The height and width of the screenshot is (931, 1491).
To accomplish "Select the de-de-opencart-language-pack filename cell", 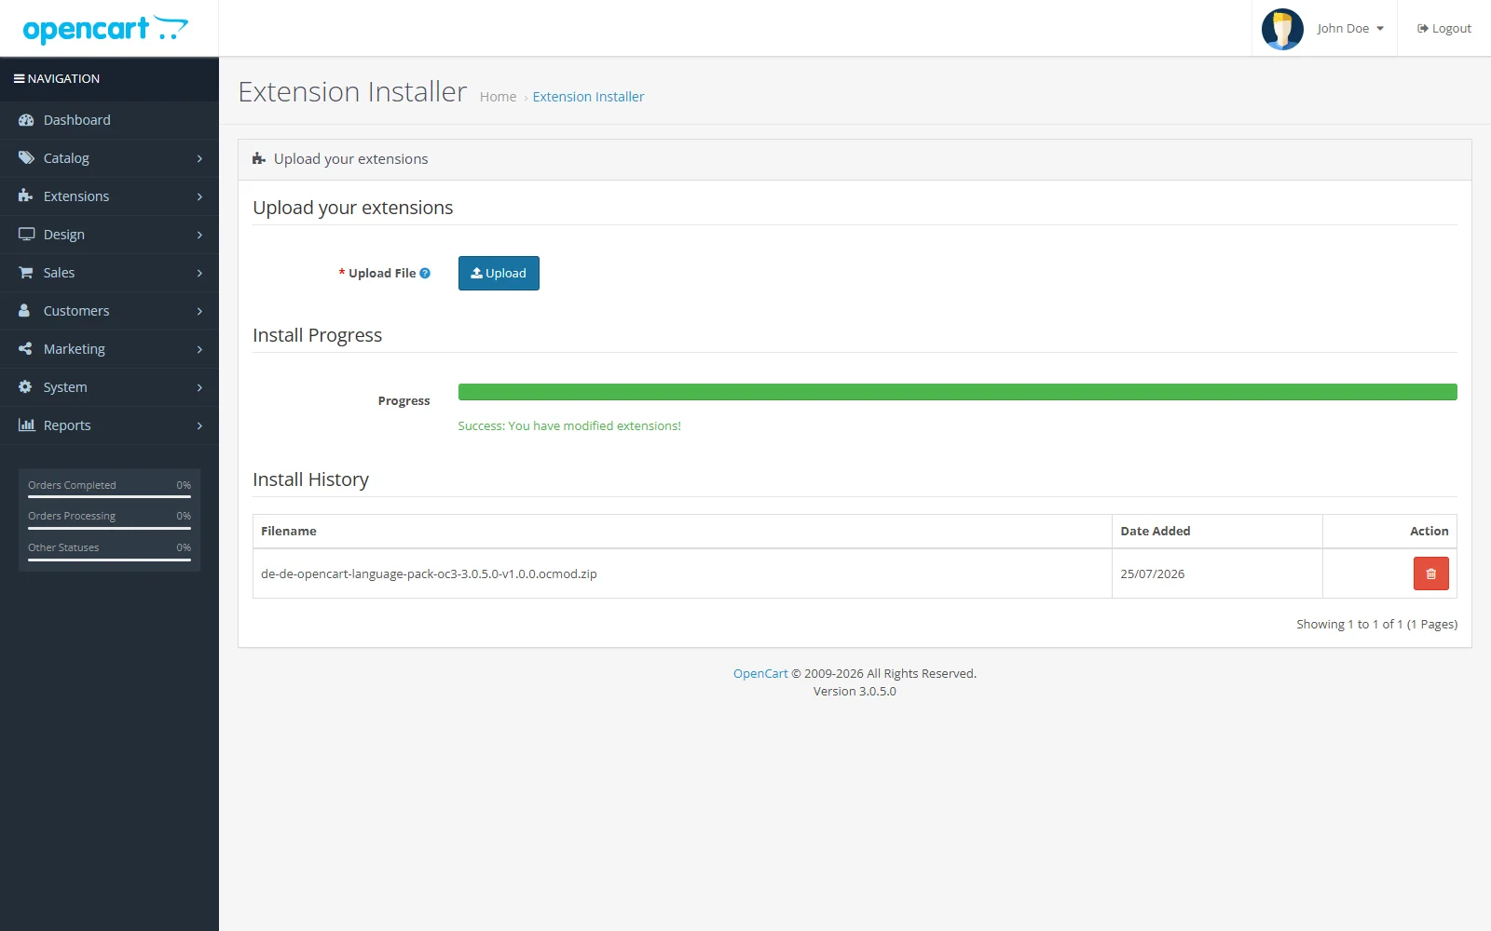I will (x=682, y=573).
